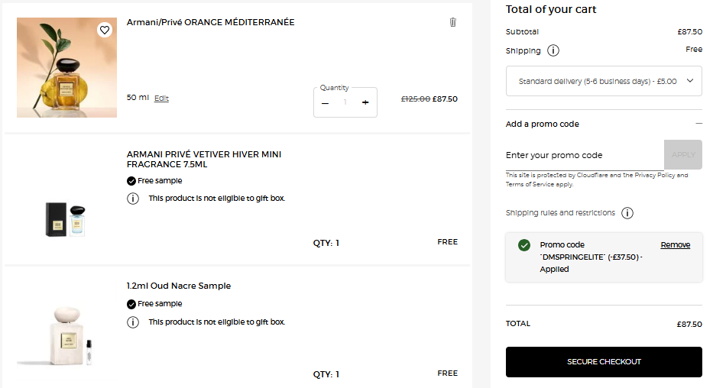Click the £87.50 TOTAL amount
713x388 pixels.
(689, 325)
